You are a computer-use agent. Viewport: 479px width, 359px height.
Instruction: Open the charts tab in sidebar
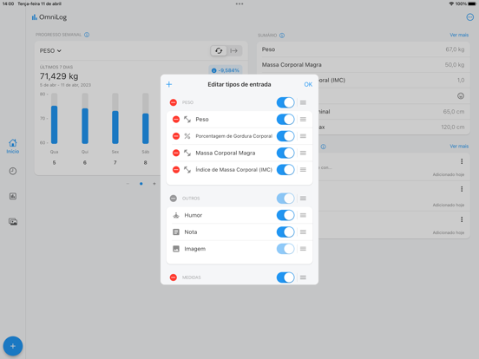(x=13, y=196)
